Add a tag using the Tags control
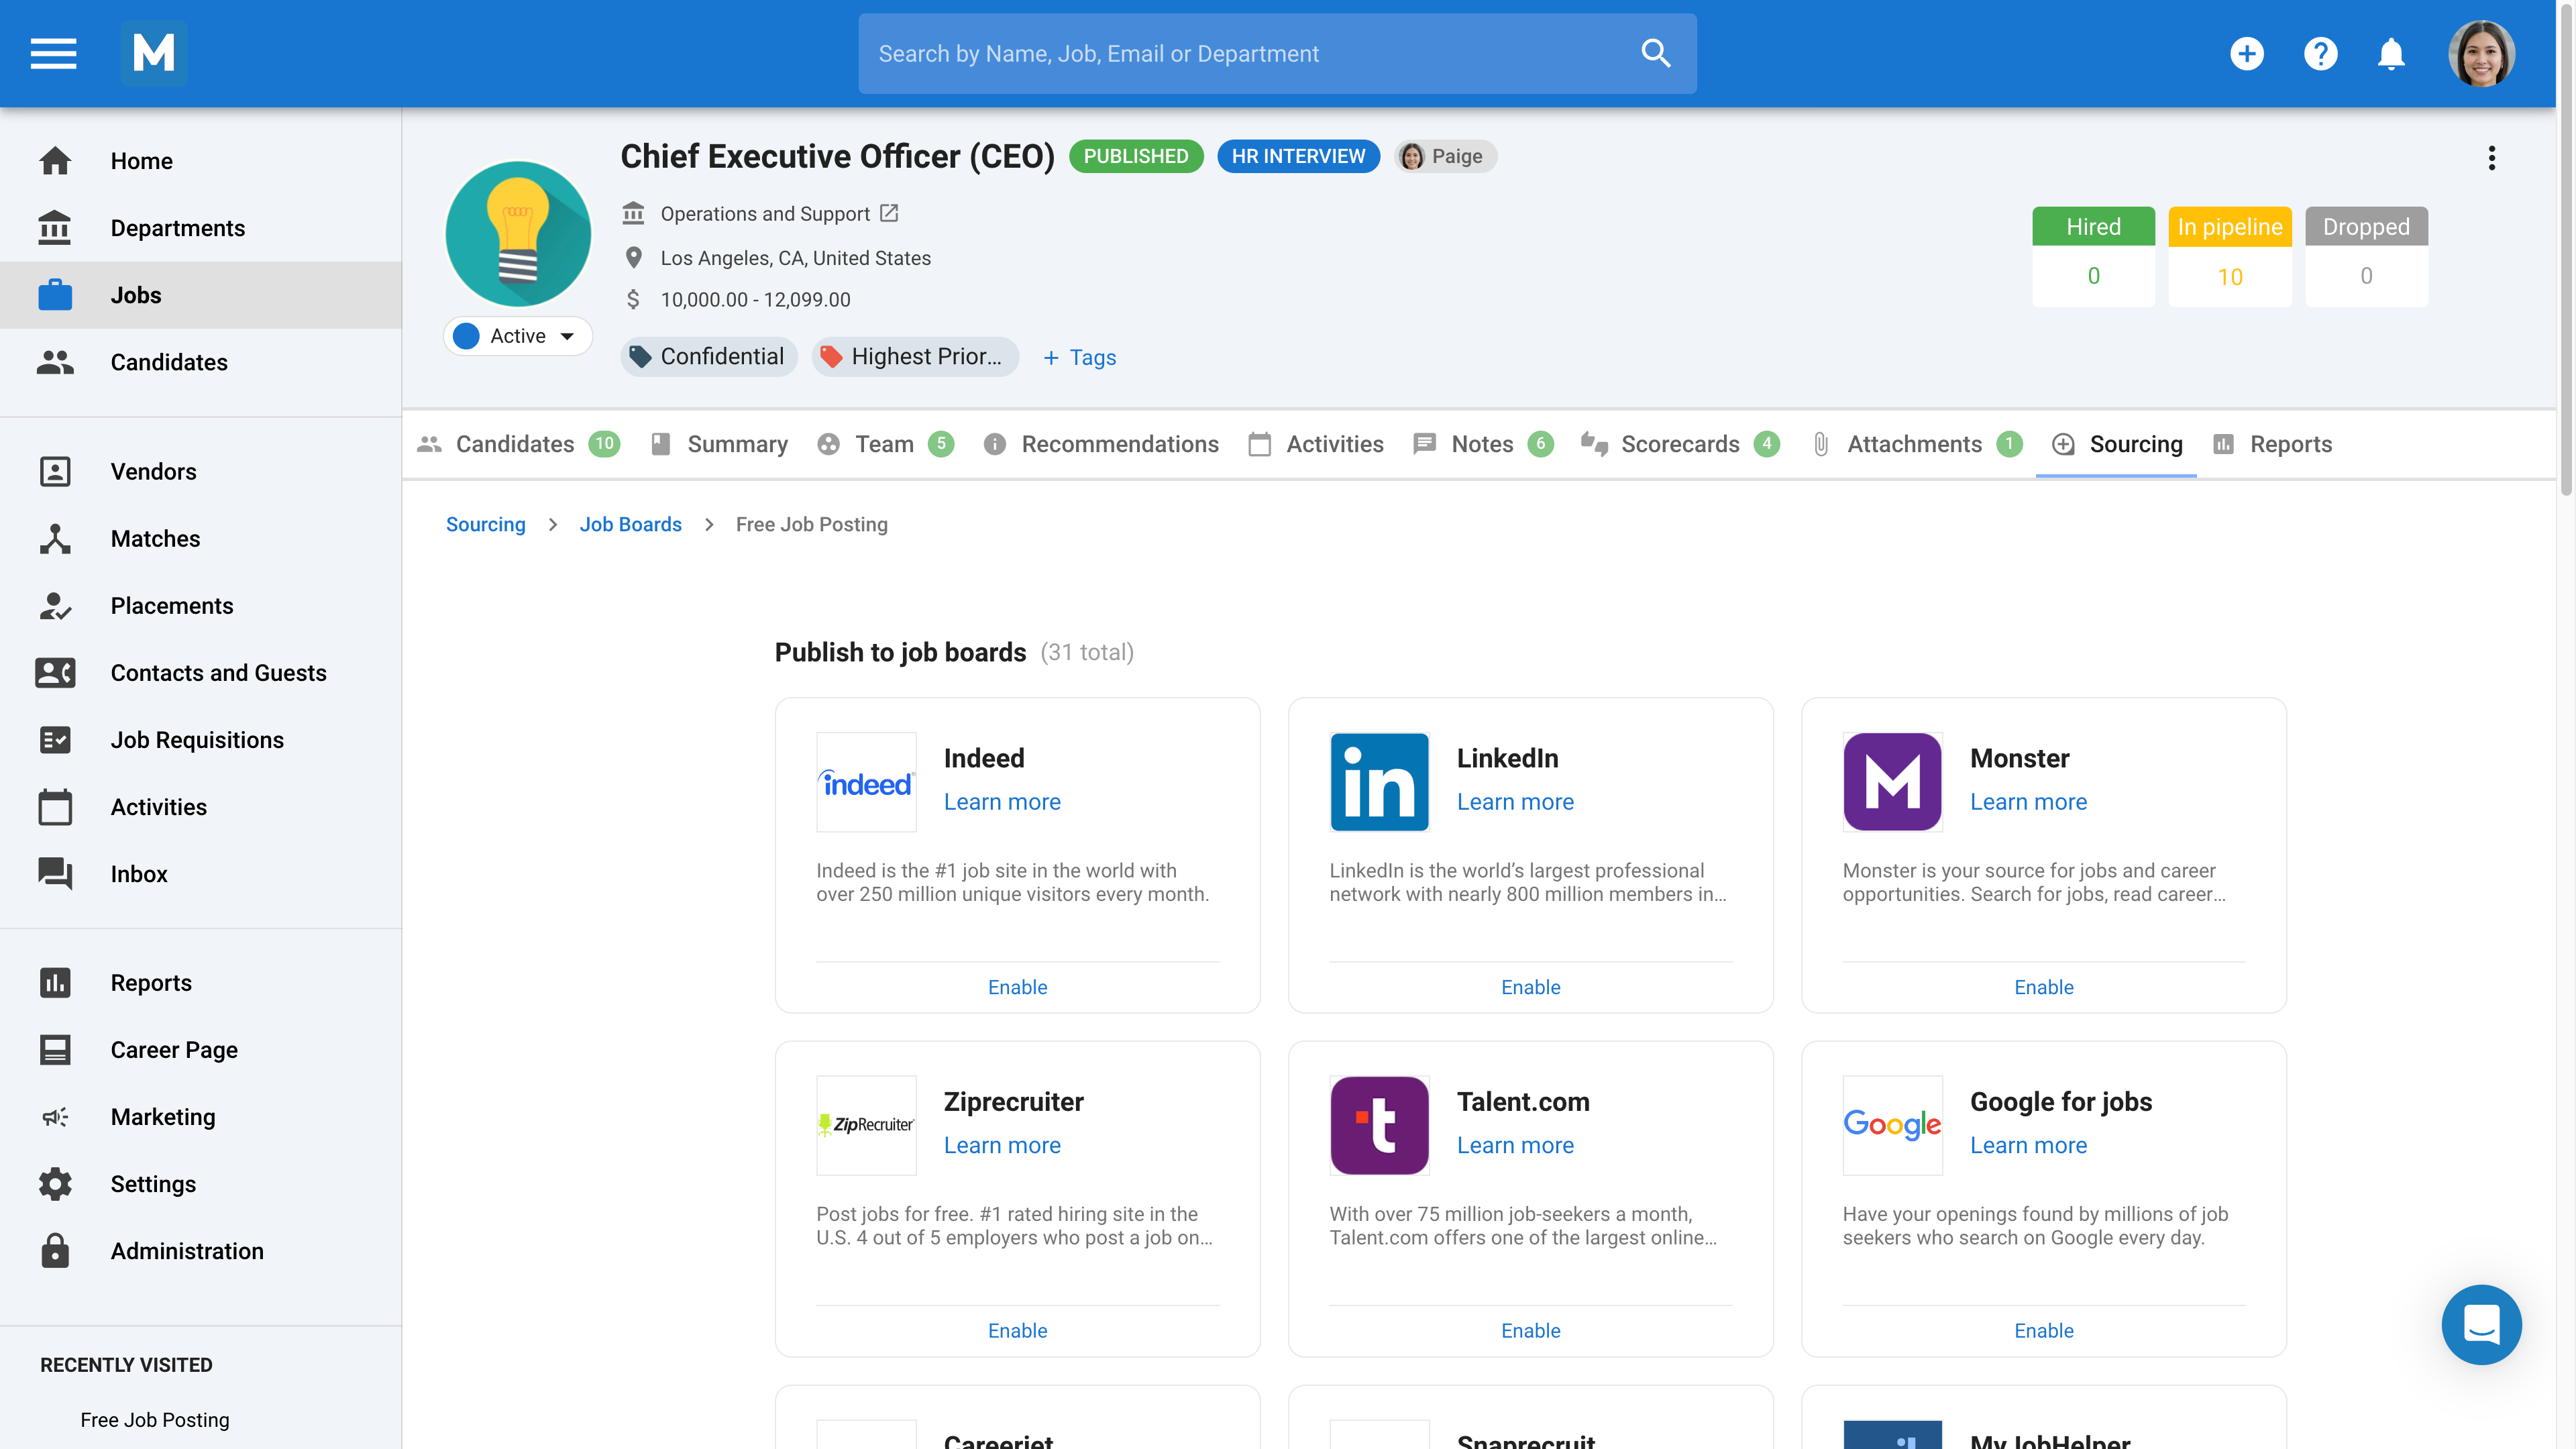This screenshot has width=2576, height=1449. pos(1079,357)
